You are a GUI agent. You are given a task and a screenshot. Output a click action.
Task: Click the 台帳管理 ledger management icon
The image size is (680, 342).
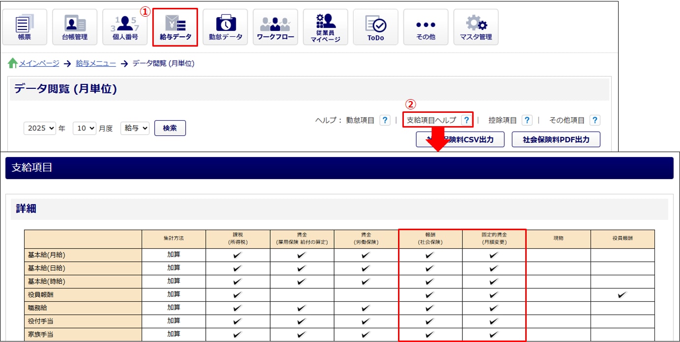click(x=75, y=27)
